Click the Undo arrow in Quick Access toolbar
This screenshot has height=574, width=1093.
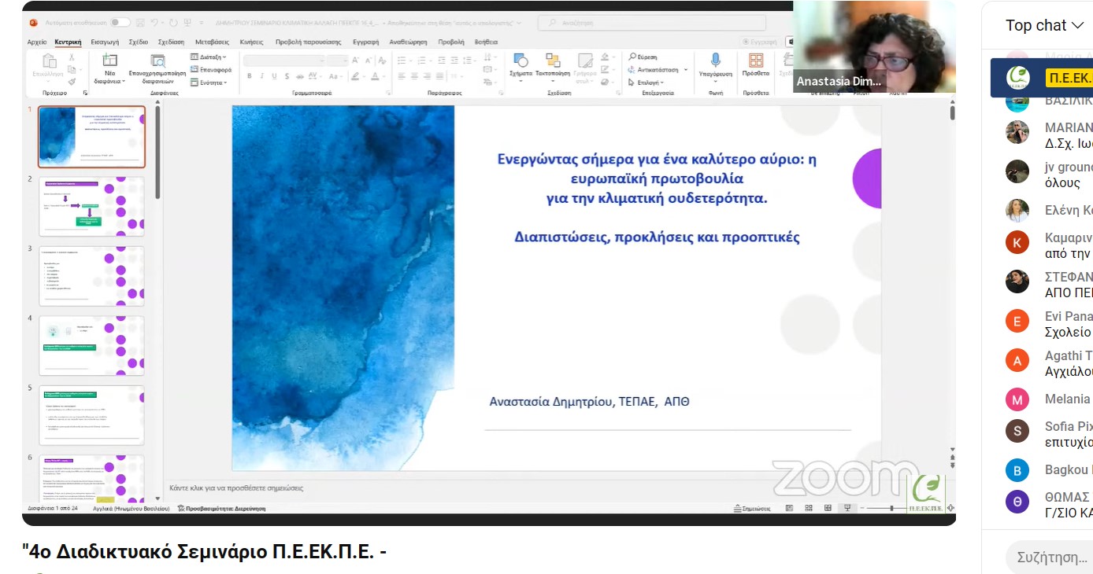(156, 22)
